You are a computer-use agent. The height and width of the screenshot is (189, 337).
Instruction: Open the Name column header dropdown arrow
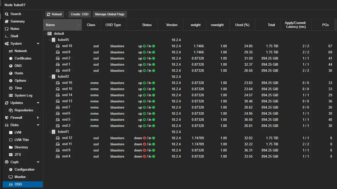tap(79, 25)
